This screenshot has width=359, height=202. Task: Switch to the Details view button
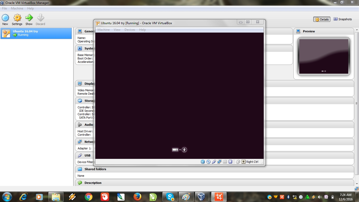point(322,19)
